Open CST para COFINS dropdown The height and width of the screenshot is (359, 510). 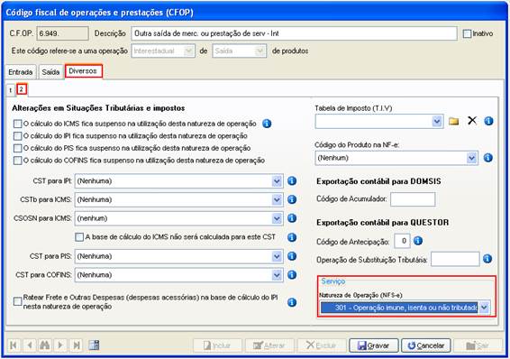(277, 275)
